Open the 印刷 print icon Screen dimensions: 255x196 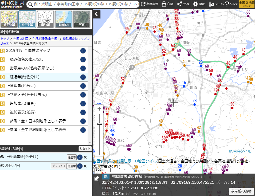coord(163,4)
